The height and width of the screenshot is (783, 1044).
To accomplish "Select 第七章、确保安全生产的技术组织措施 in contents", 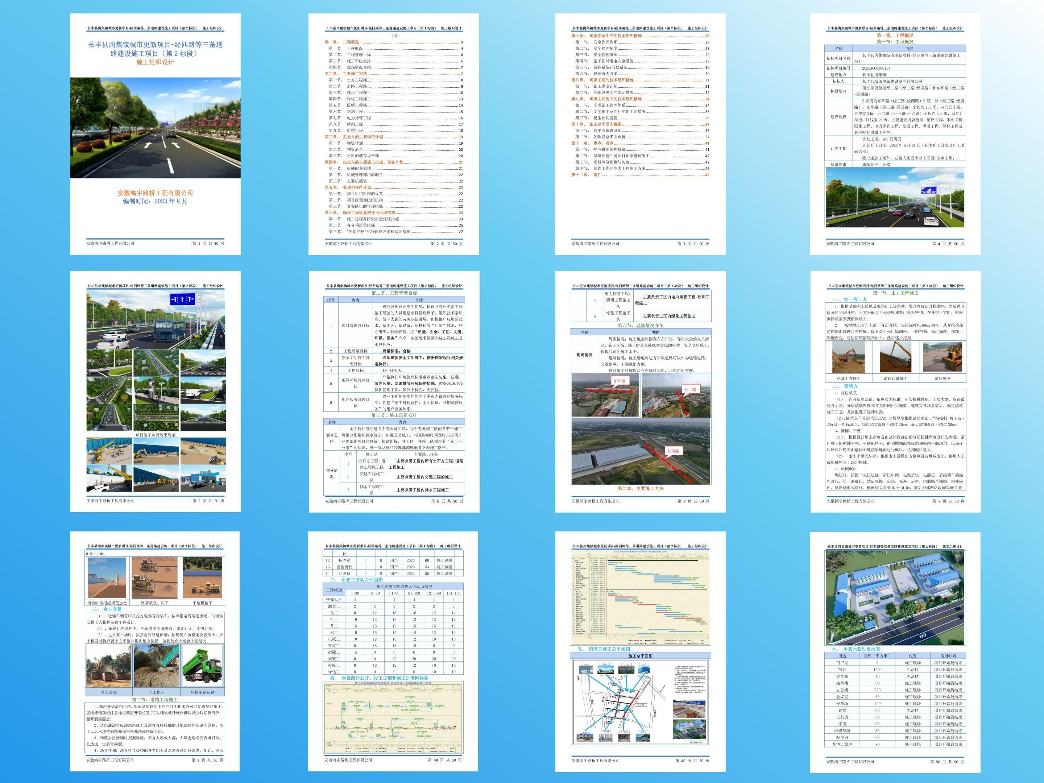I will coord(640,36).
